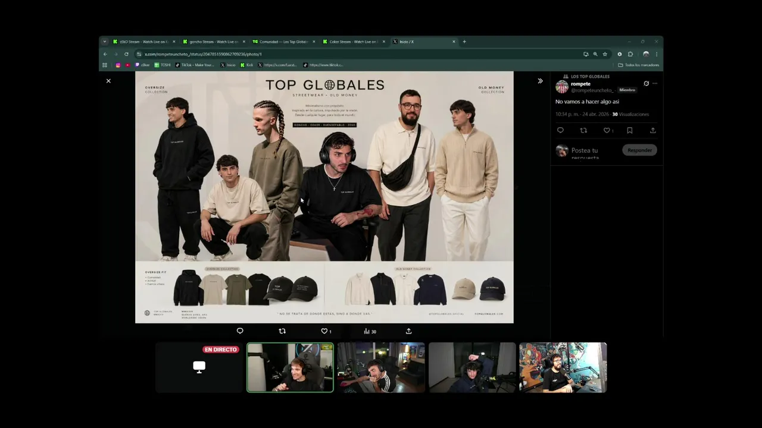Open the TOSHI bookmark

(163, 65)
